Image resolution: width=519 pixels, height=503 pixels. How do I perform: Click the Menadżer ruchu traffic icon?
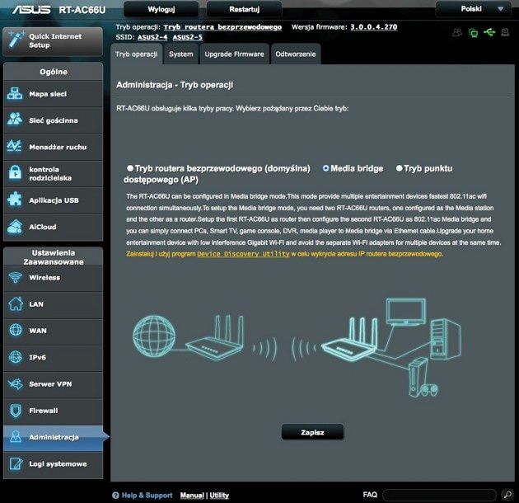click(x=14, y=146)
